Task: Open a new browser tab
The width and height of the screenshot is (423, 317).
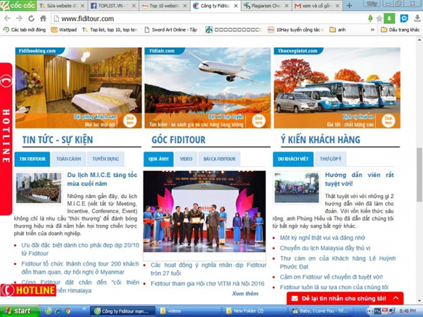Action: 349,6
